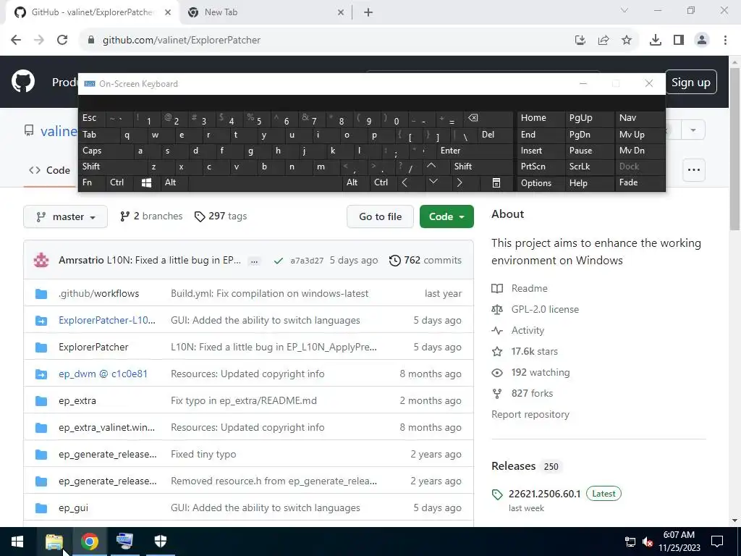
Task: Reload the page in Chrome
Action: (62, 40)
